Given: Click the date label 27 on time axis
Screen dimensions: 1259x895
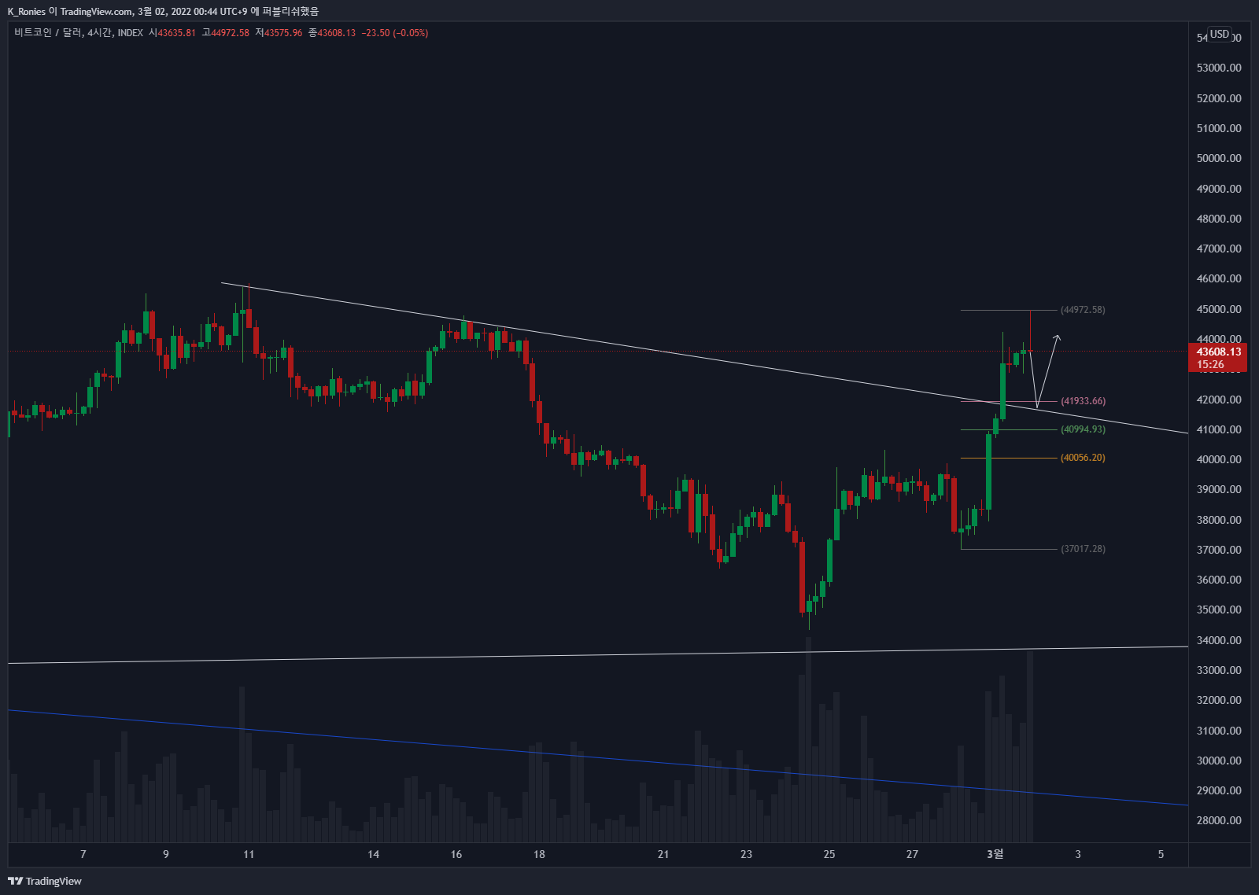Looking at the screenshot, I should tap(912, 854).
